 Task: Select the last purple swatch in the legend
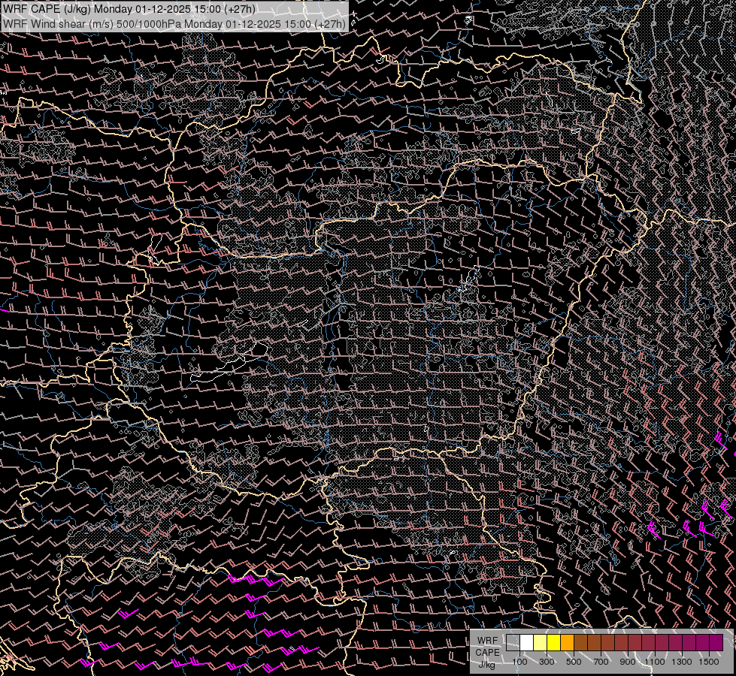point(716,642)
